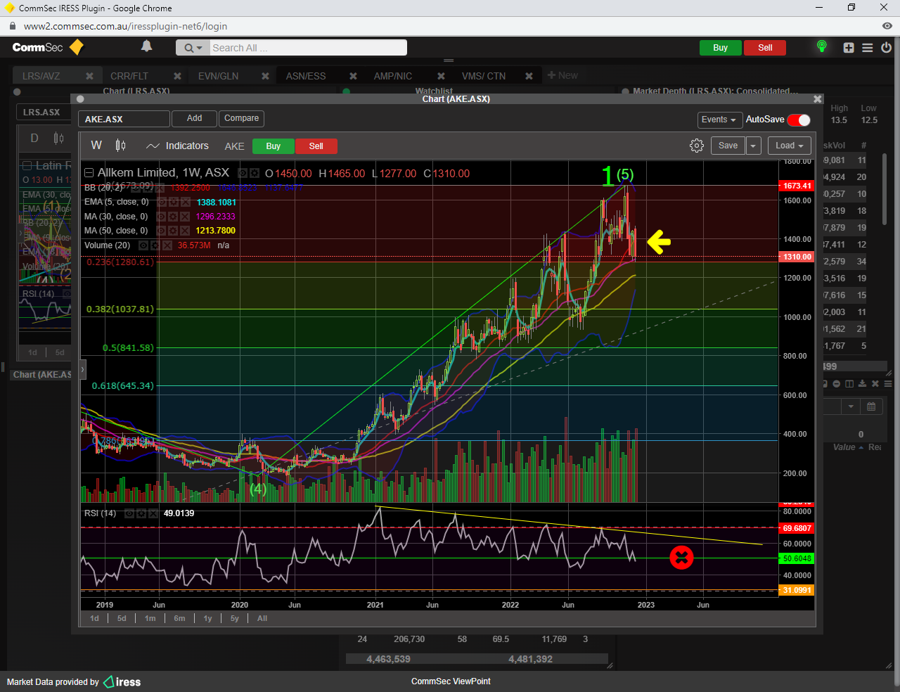This screenshot has width=900, height=692.
Task: Close the Chart (AKE.ASX) window
Action: (x=817, y=99)
